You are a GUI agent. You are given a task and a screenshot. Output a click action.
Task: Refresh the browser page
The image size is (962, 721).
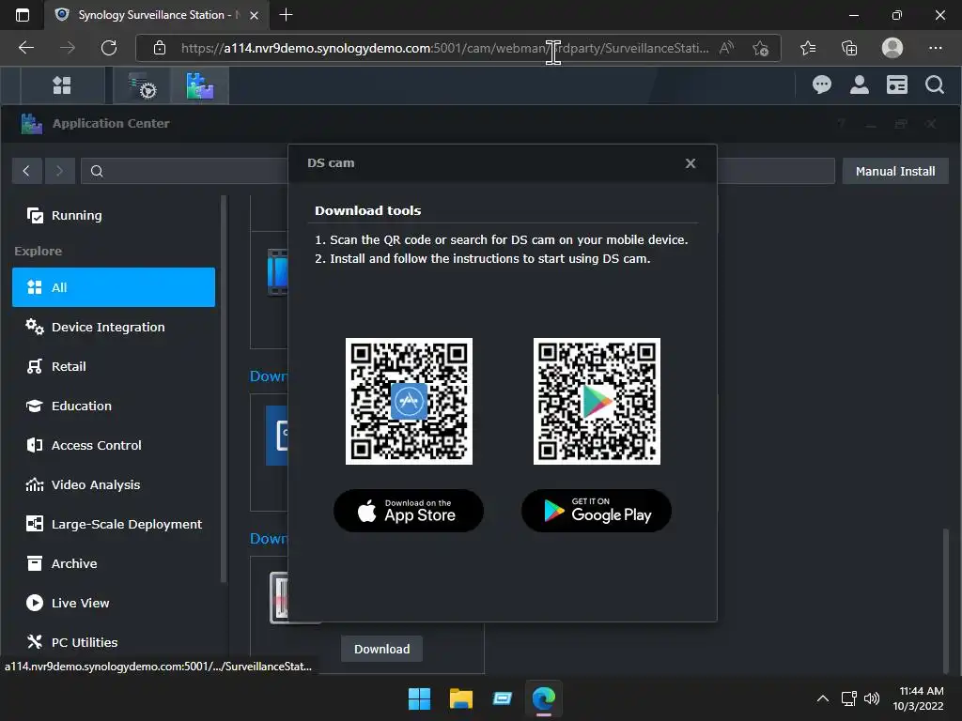[x=109, y=48]
